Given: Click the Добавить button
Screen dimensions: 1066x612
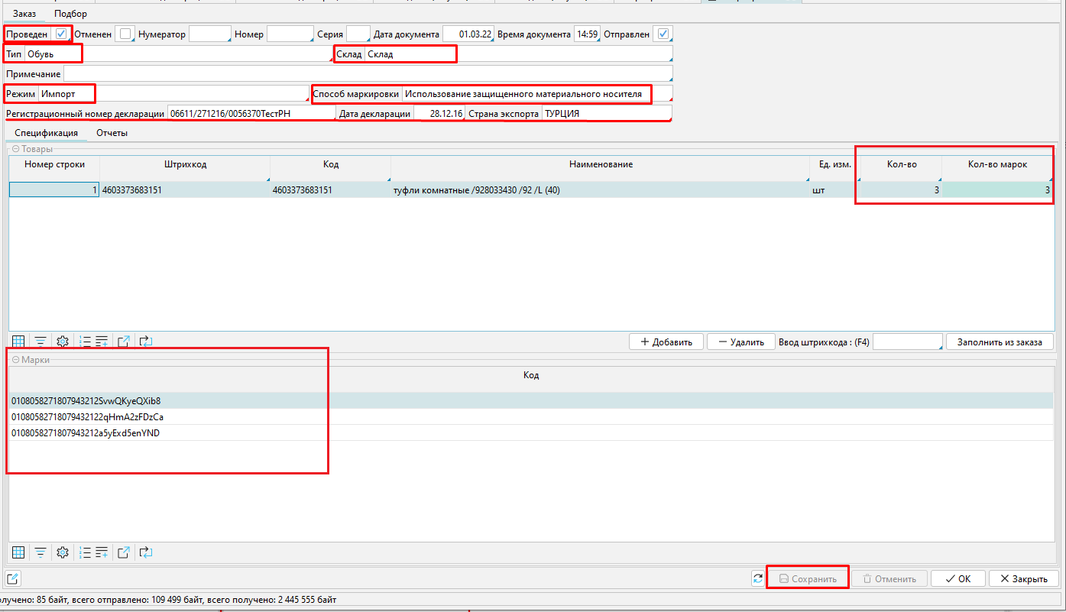Looking at the screenshot, I should tap(666, 342).
